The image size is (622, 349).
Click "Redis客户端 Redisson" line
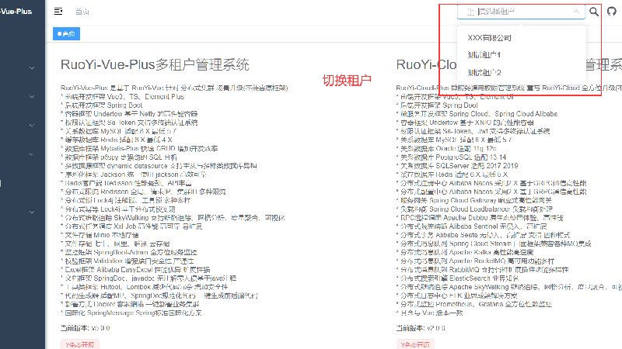click(x=126, y=183)
